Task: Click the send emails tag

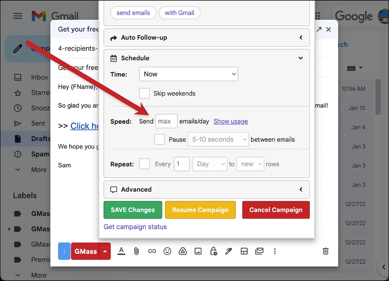Action: tap(133, 13)
